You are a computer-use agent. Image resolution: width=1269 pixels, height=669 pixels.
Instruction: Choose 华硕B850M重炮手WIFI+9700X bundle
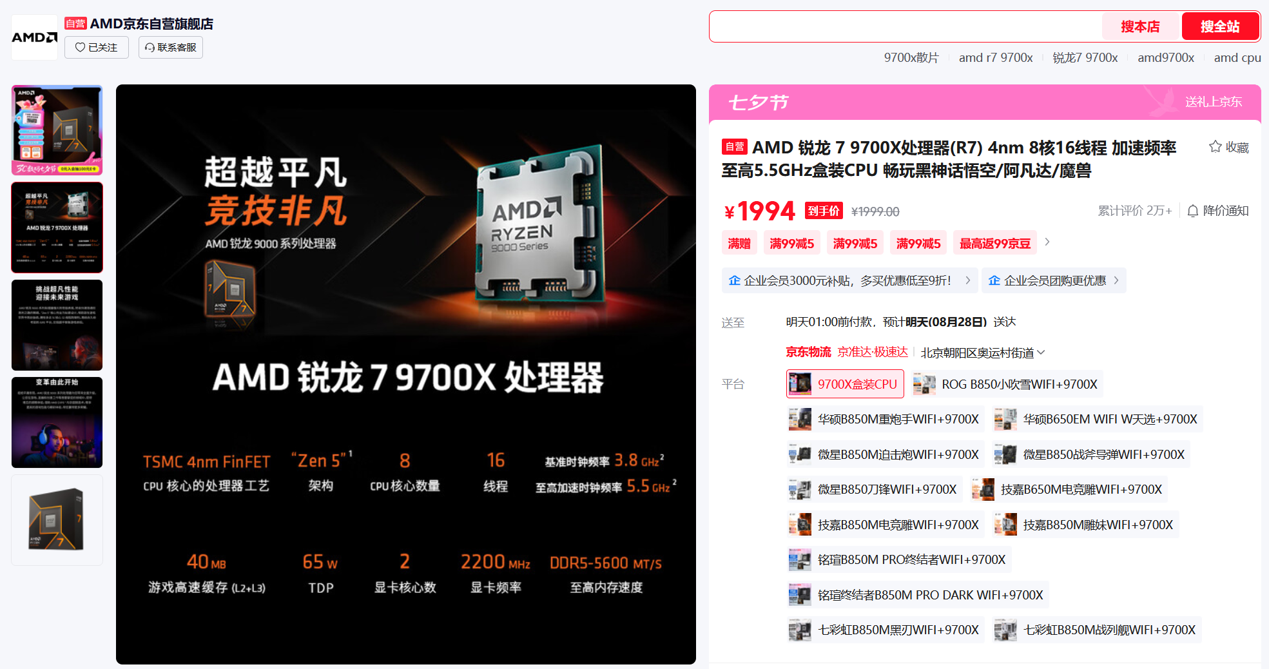click(886, 419)
